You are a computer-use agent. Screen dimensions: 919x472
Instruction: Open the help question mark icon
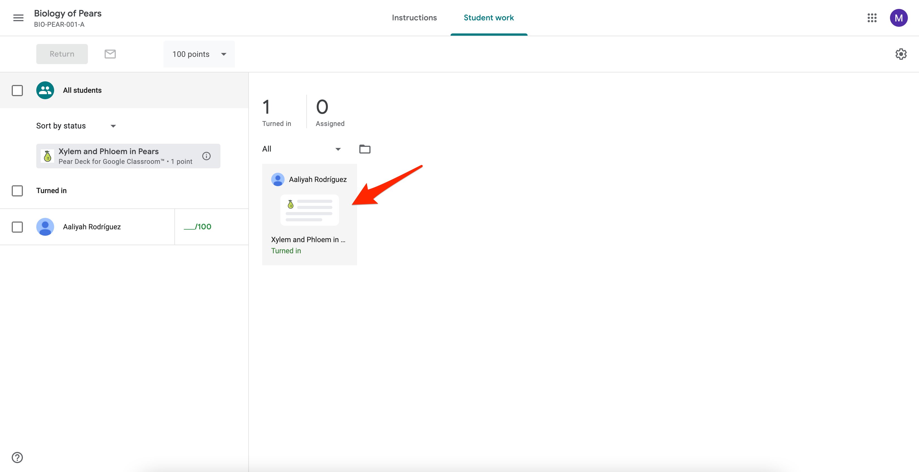tap(17, 457)
